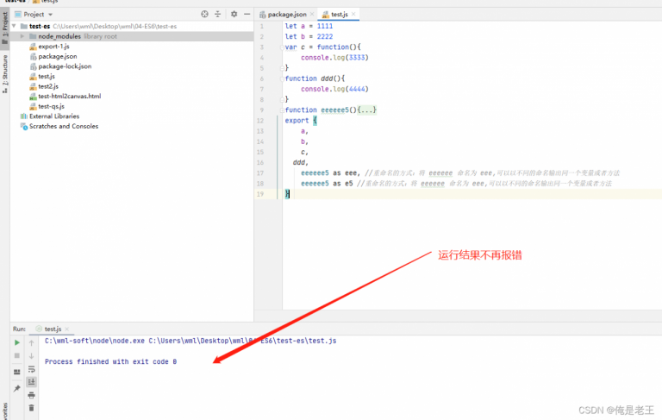This screenshot has width=662, height=420.
Task: Toggle Scroll to End in console
Action: 32,381
